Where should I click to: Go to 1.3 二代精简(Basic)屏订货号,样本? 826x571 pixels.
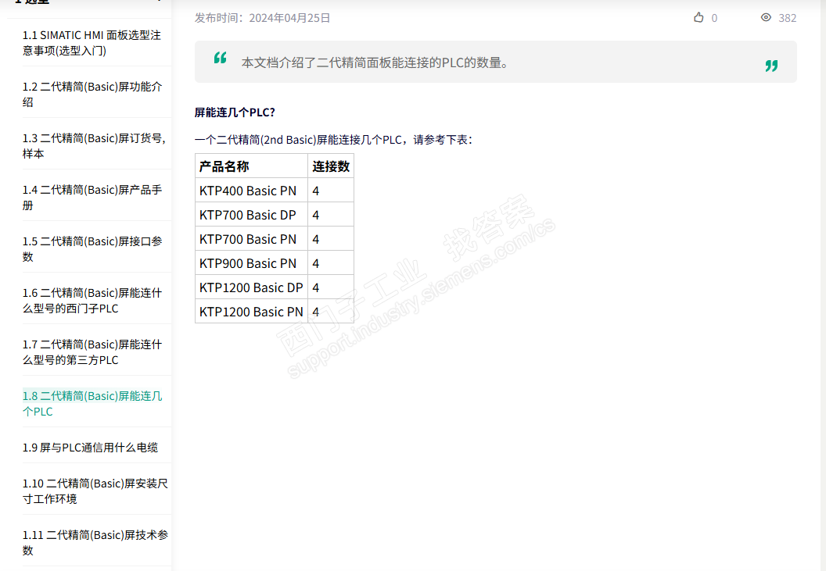click(x=94, y=146)
